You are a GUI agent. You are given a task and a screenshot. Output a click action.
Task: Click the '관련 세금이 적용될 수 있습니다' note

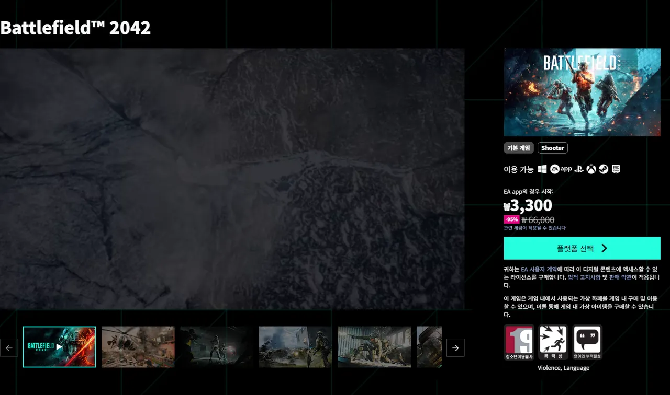[534, 228]
